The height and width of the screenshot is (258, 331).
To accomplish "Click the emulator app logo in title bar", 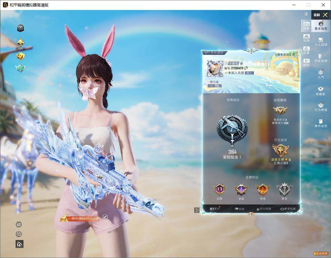I will [x=5, y=5].
